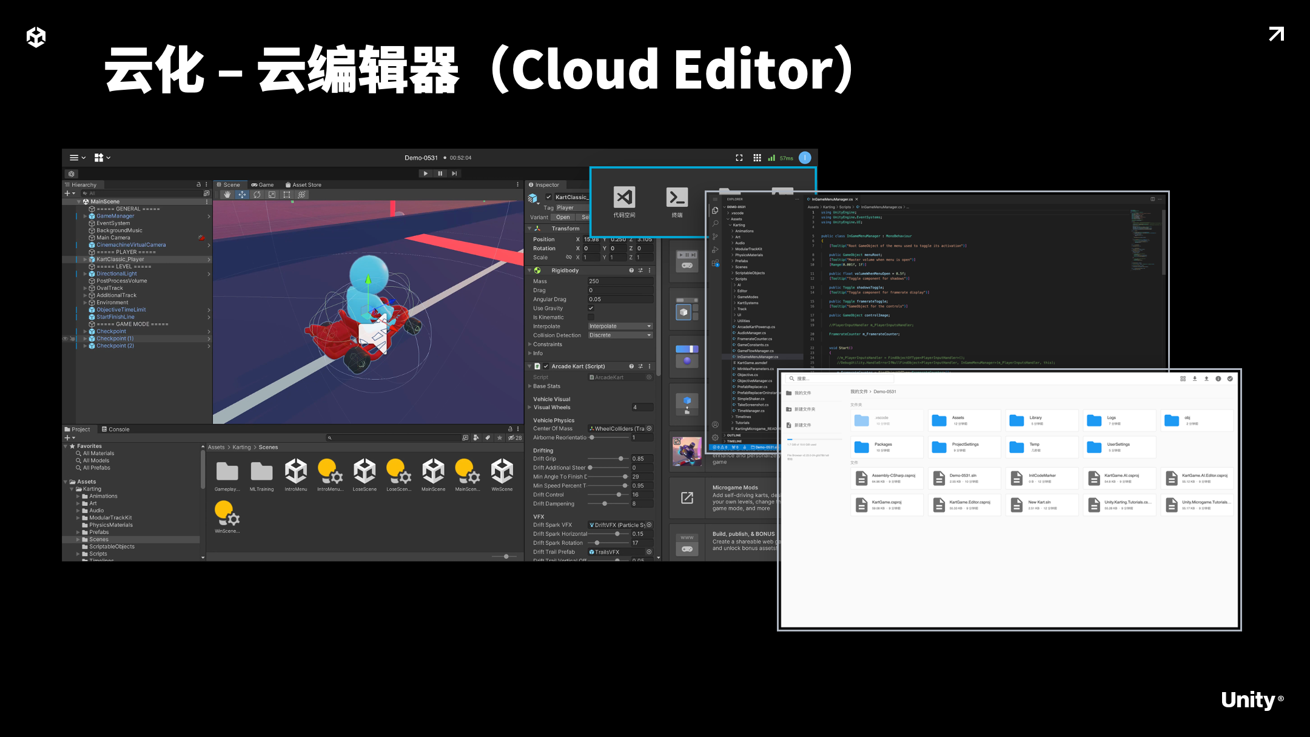The width and height of the screenshot is (1310, 737).
Task: Toggle the Is Kinematic checkbox
Action: 591,317
